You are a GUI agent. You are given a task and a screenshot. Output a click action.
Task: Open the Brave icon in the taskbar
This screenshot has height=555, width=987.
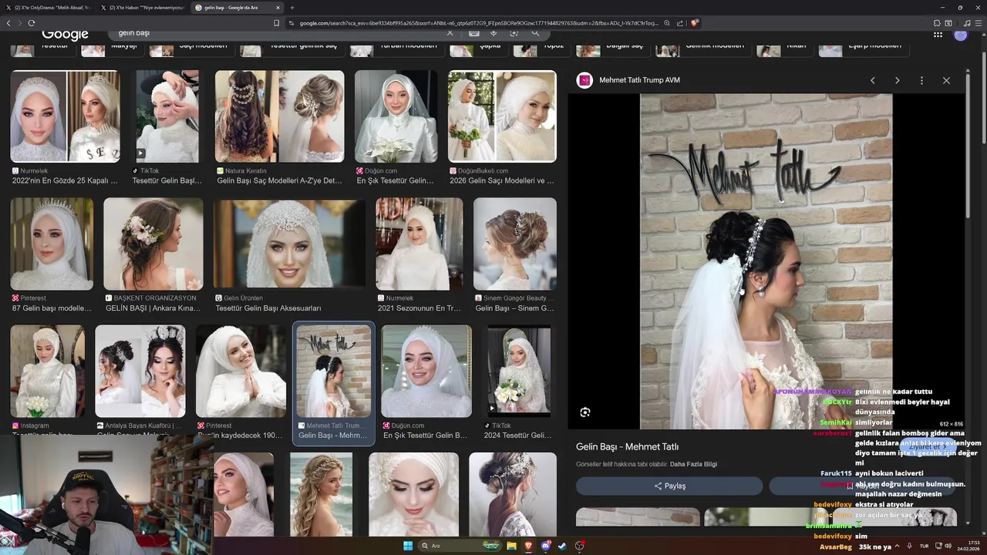point(528,546)
